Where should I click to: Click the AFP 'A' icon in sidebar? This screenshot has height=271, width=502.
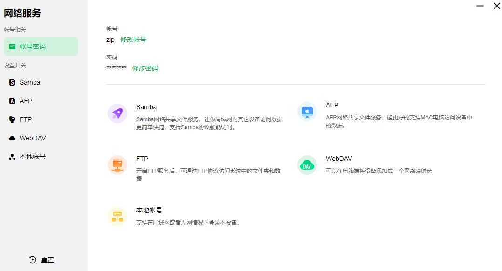point(11,100)
